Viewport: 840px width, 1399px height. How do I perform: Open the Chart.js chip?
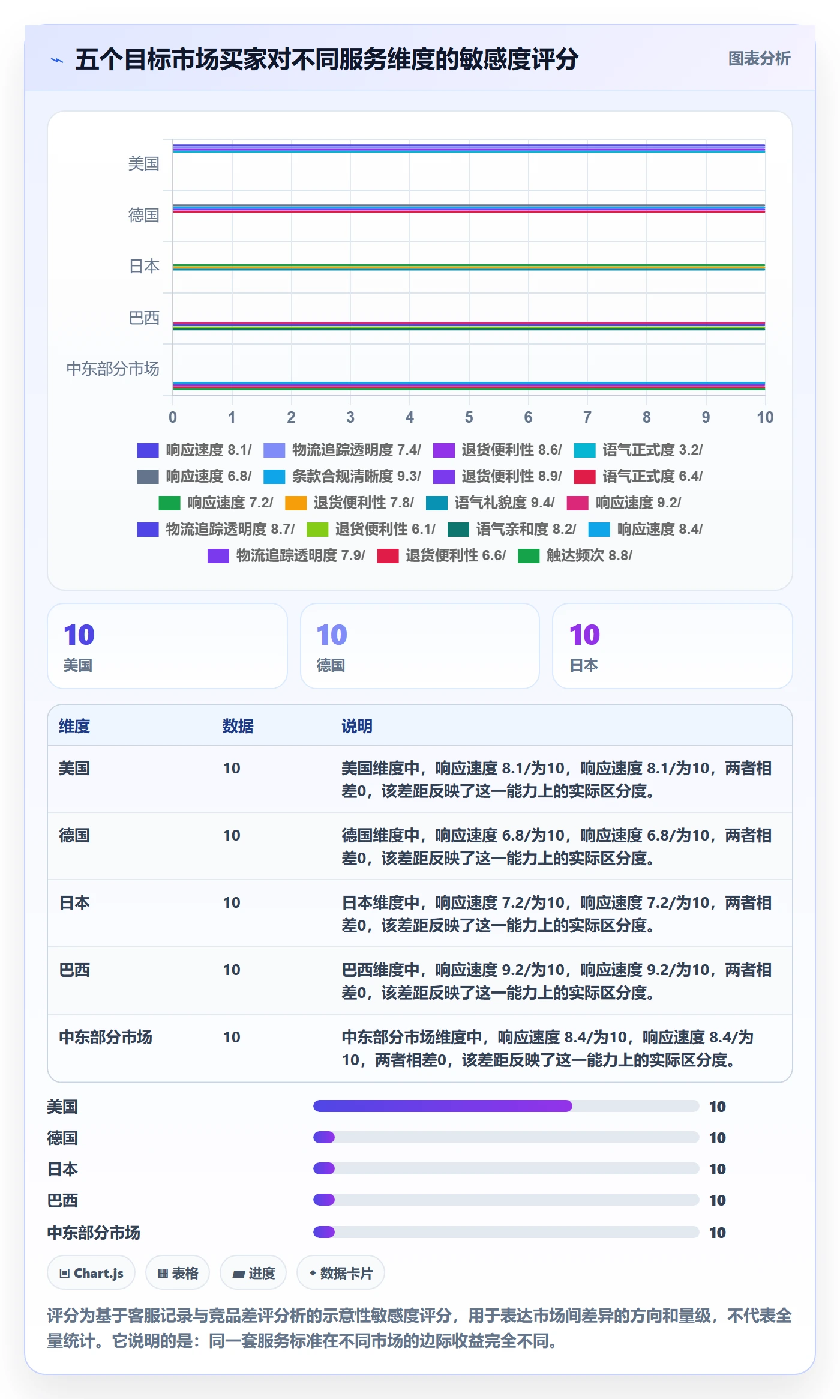pyautogui.click(x=91, y=1273)
